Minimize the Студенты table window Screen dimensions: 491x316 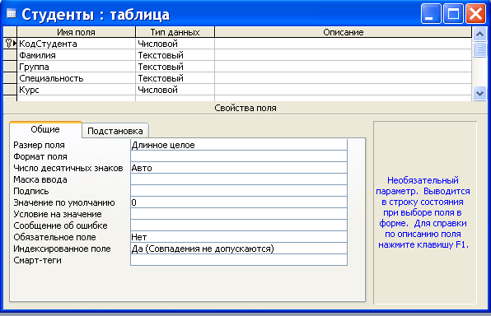431,14
